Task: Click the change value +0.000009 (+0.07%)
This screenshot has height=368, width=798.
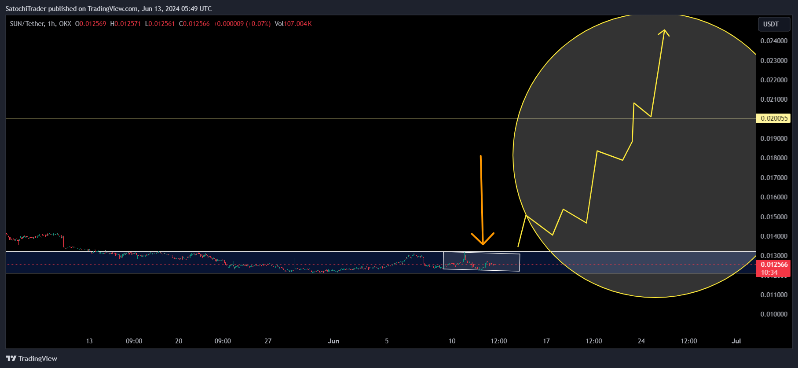Action: tap(242, 24)
